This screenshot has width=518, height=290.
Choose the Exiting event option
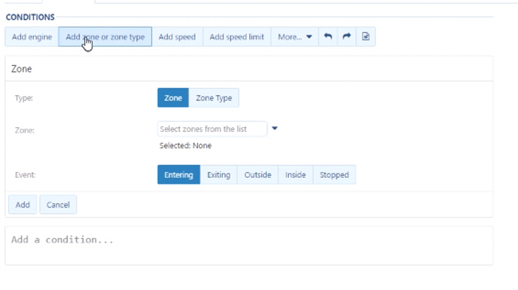click(x=219, y=175)
